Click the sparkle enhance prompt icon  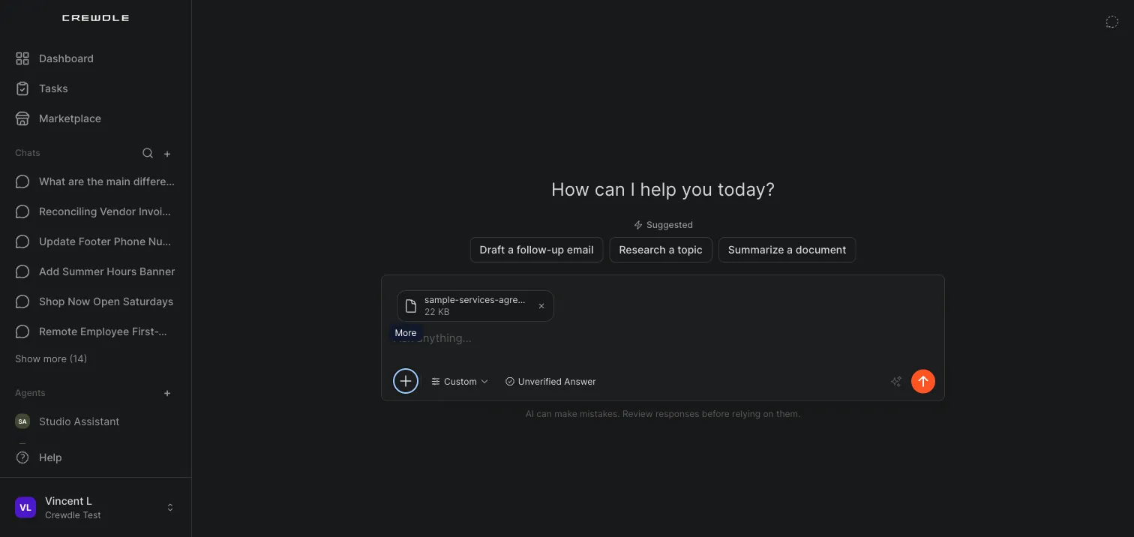pos(896,382)
